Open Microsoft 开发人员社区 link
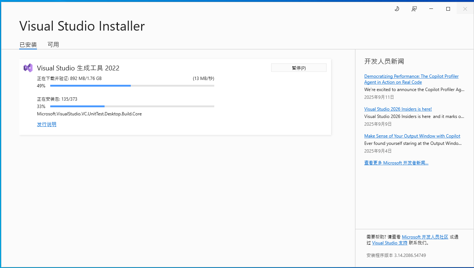474x268 pixels. 425,237
